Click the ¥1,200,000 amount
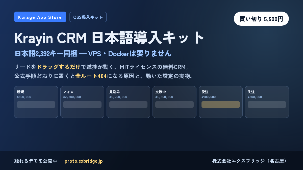303x170 pixels. point(118,97)
